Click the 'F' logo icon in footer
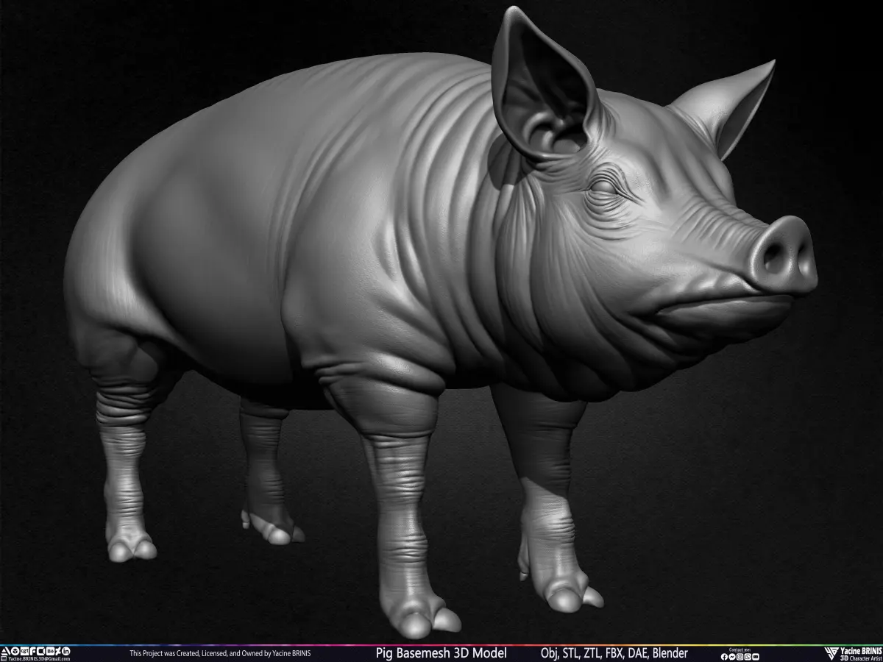 pos(33,651)
